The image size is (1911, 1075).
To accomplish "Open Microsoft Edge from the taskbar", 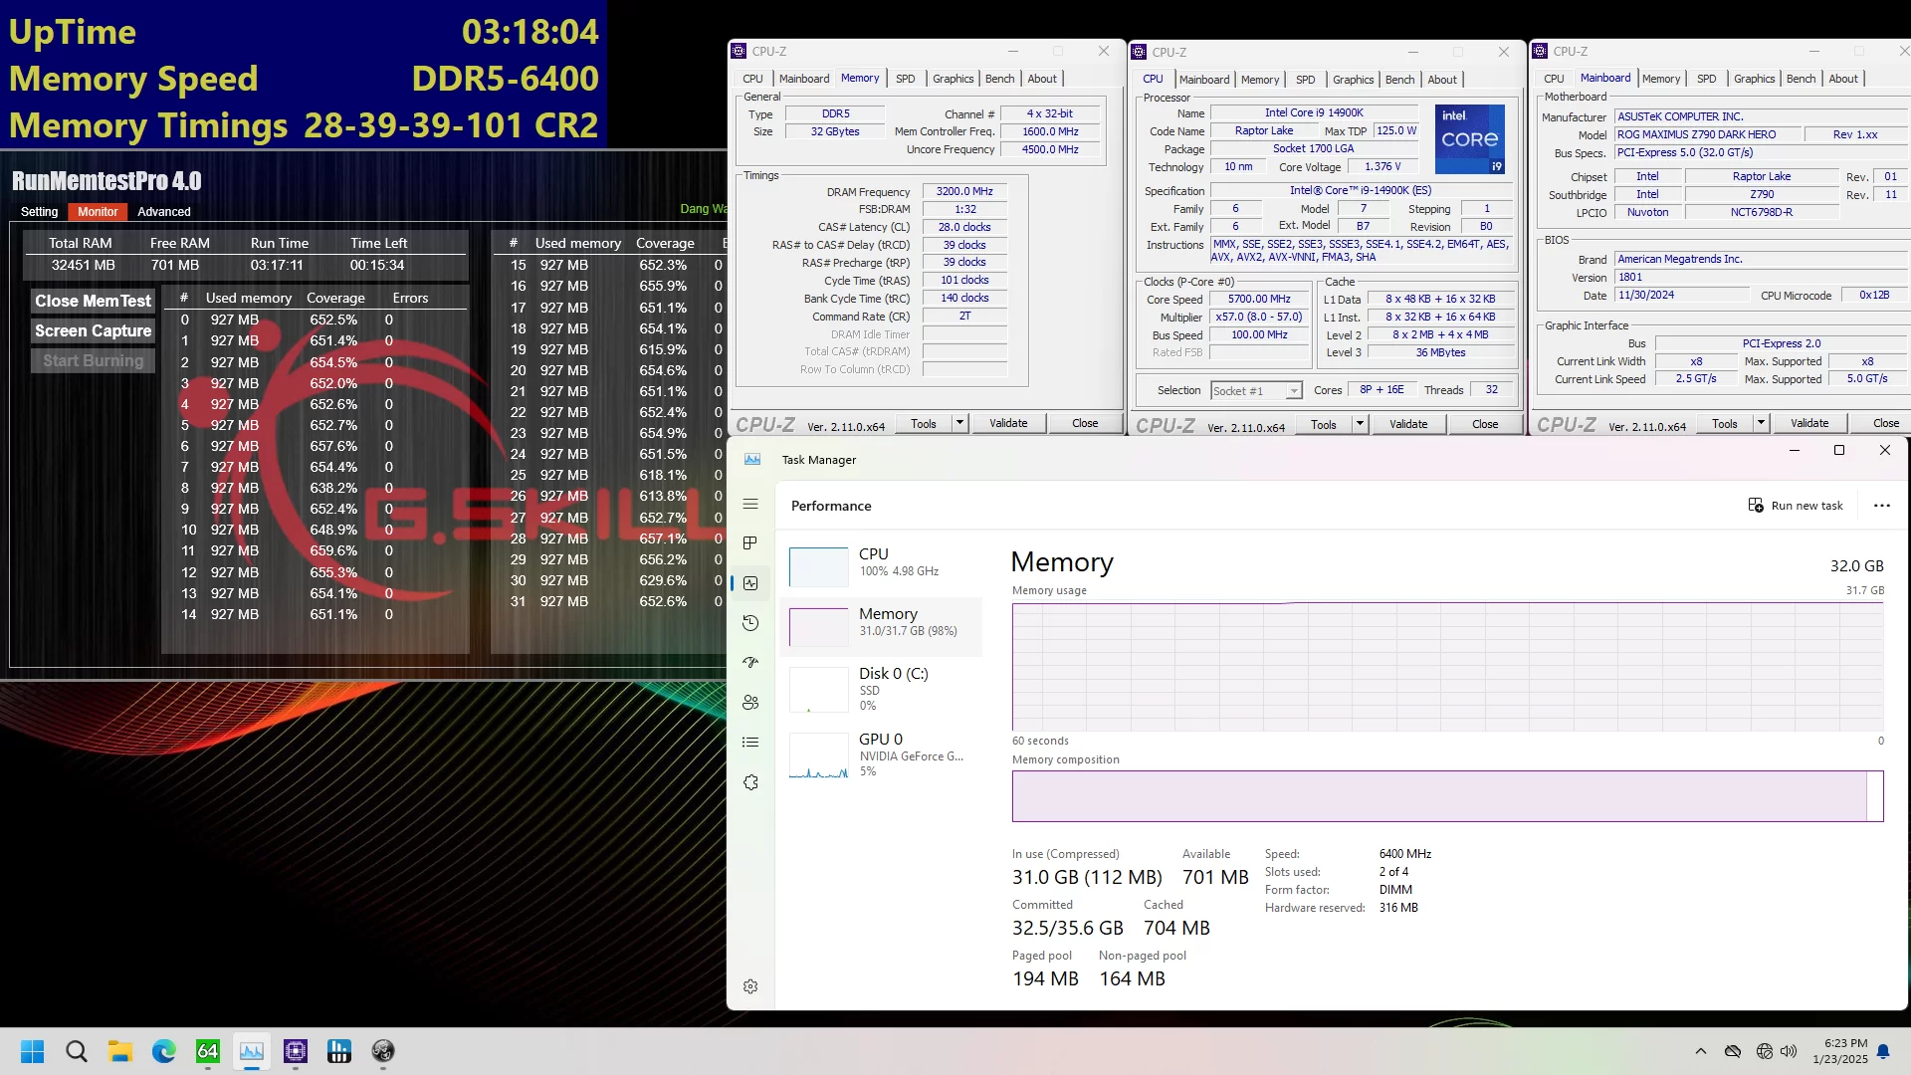I will (163, 1051).
